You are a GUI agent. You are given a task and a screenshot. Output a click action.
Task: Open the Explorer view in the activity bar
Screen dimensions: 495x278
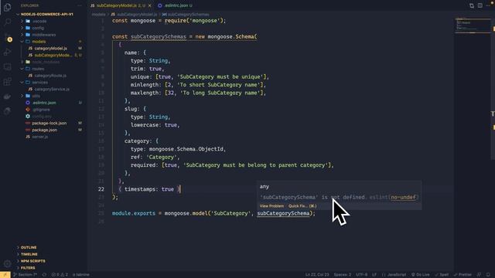(x=8, y=7)
